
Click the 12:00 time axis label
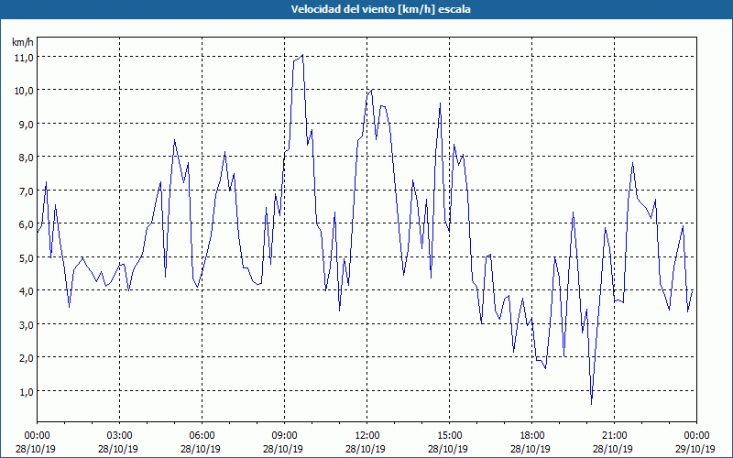367,436
